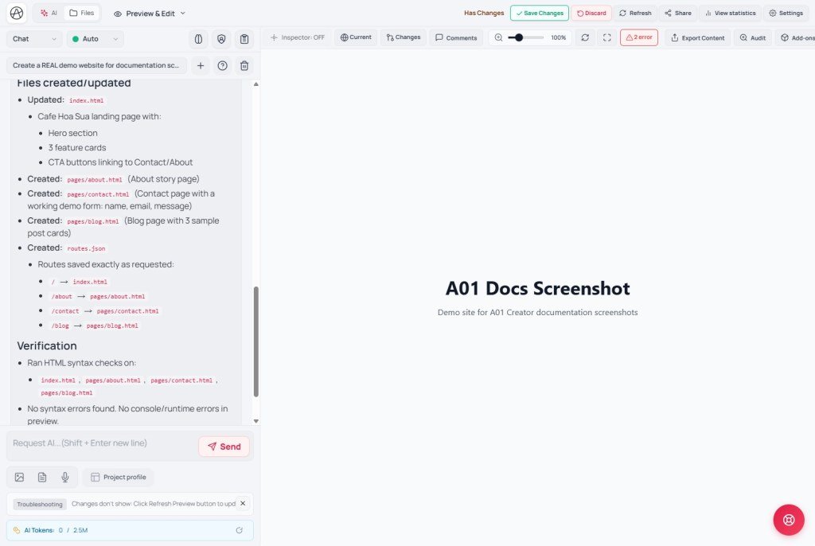Click A01 Docs Screenshot heading in preview
The image size is (815, 546).
point(537,288)
